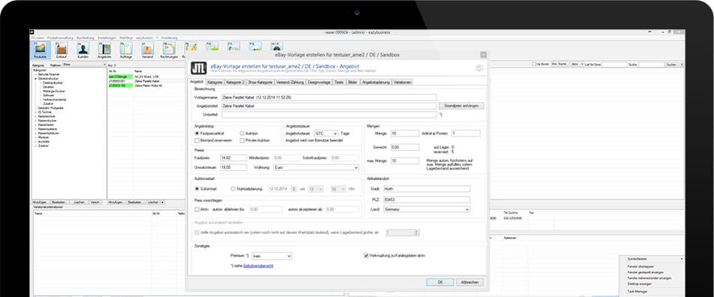This screenshot has height=297, width=714.
Task: Click the Abbrechen button
Action: pos(470,282)
